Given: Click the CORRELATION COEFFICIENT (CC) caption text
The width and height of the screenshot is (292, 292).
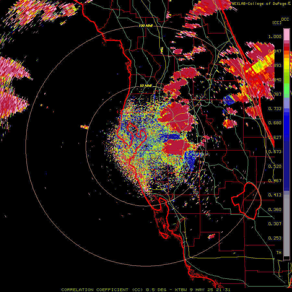Looking at the screenshot, I should click(x=101, y=290).
